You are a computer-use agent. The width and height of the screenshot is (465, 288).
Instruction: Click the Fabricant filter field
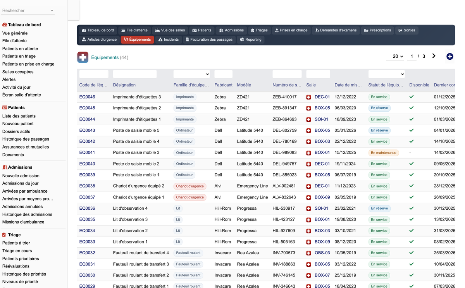coord(224,74)
